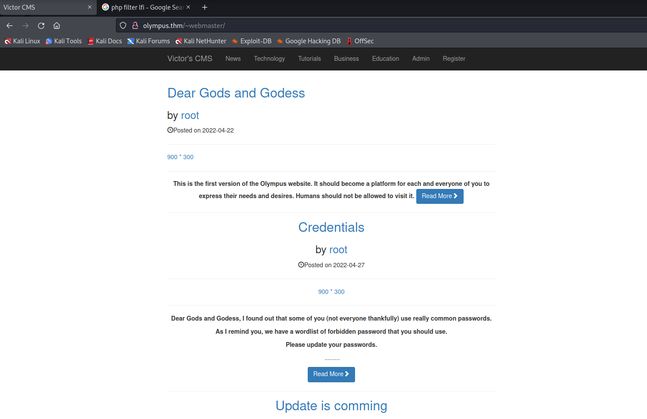The image size is (647, 419).
Task: Click the insecure connection padlock icon
Action: click(135, 26)
